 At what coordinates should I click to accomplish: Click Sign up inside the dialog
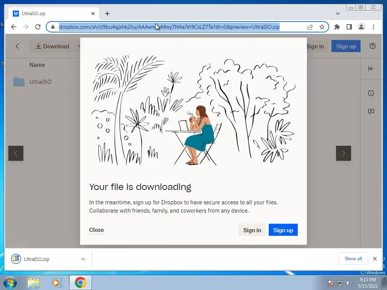click(283, 230)
